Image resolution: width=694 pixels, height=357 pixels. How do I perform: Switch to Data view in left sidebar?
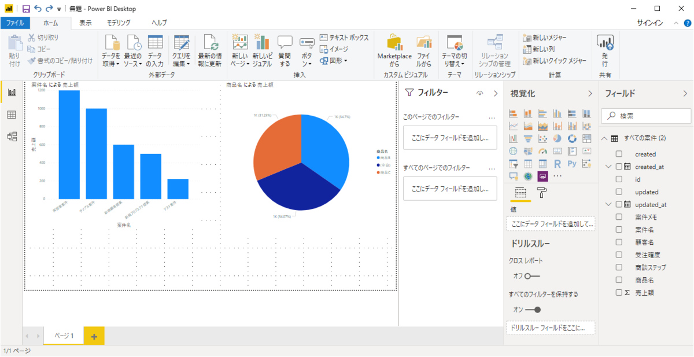12,115
